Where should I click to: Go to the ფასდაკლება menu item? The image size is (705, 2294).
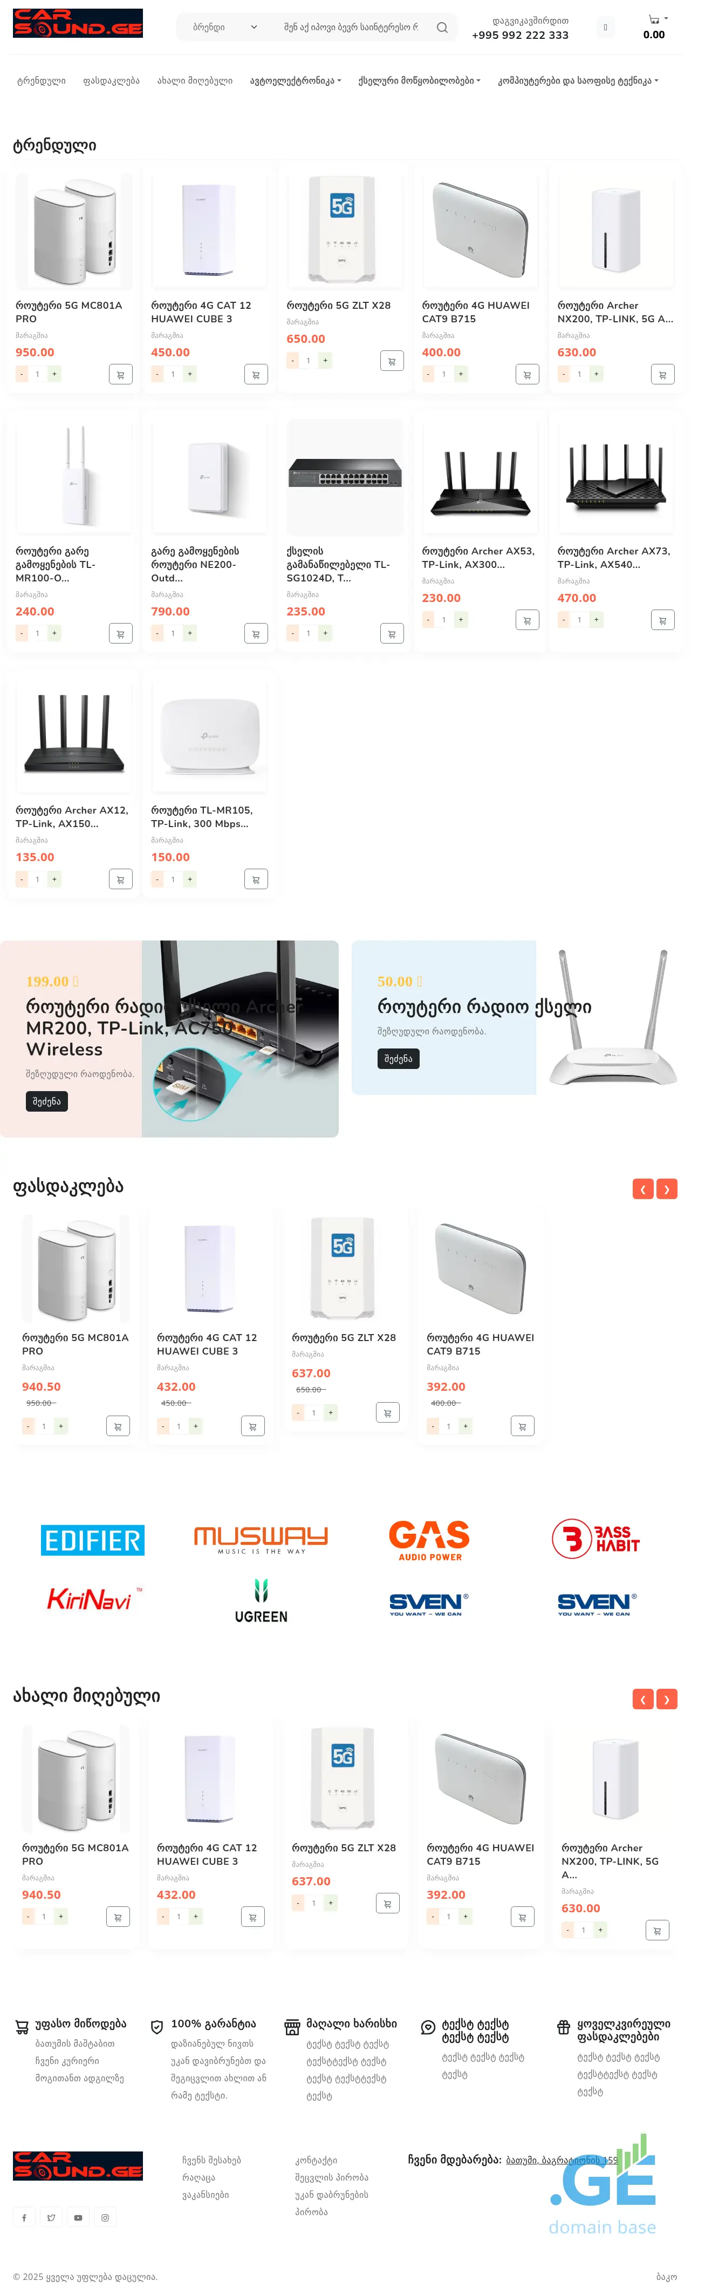[111, 81]
